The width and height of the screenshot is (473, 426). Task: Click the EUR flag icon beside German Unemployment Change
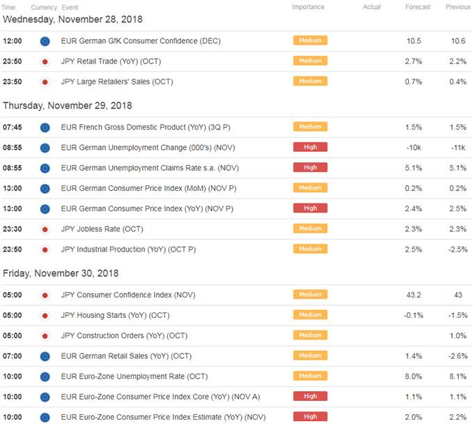point(45,148)
